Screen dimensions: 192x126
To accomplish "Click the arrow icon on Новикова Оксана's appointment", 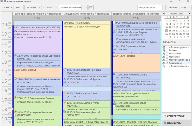I will (x=114, y=74).
